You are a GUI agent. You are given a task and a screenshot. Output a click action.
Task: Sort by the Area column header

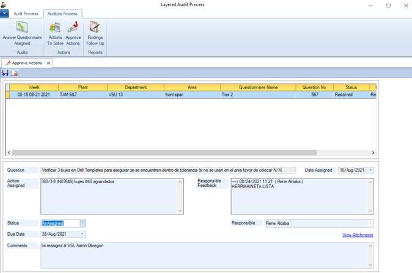click(192, 87)
